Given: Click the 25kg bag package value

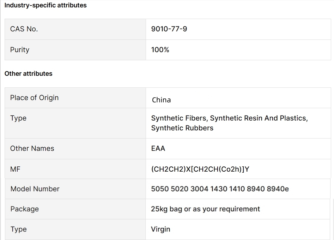Looking at the screenshot, I should tap(205, 209).
